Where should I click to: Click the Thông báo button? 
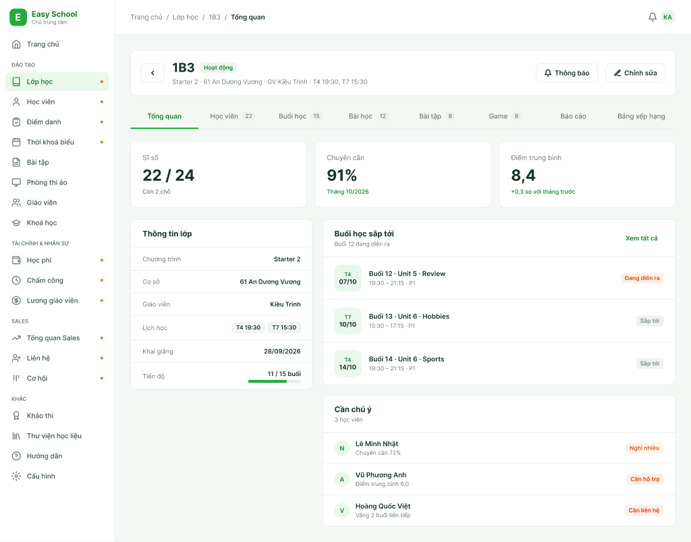click(x=567, y=73)
